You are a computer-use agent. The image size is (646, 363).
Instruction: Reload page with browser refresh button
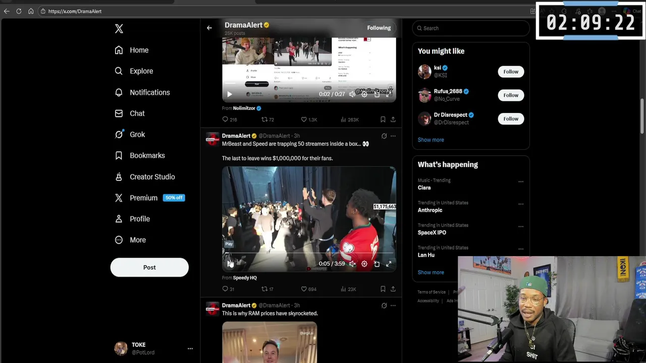[x=19, y=11]
